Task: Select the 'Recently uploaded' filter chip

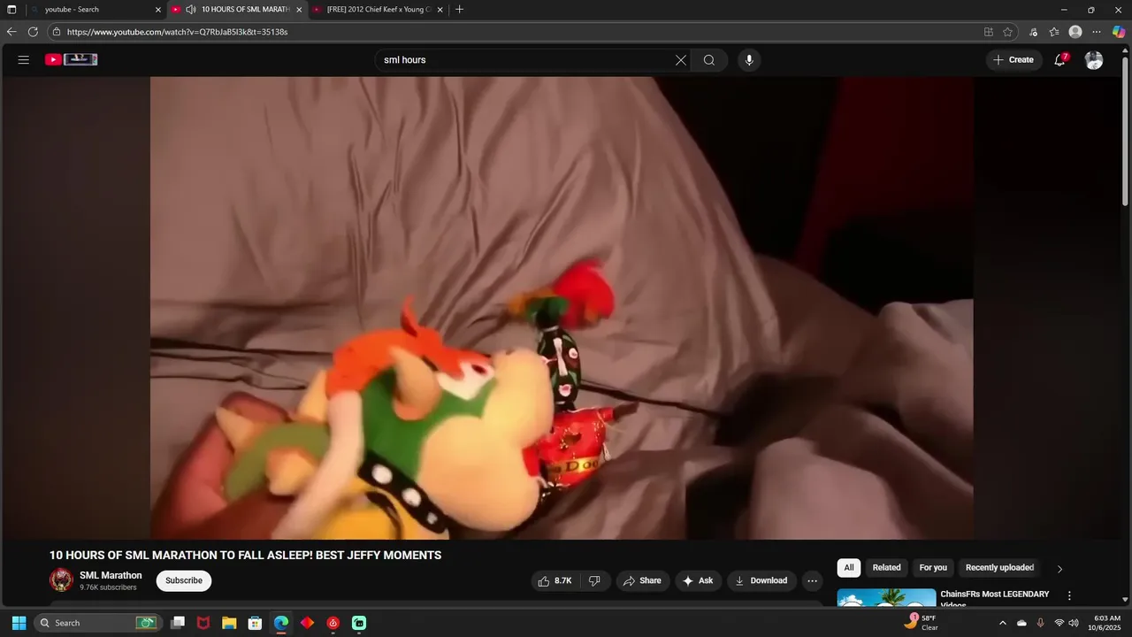Action: [x=999, y=568]
